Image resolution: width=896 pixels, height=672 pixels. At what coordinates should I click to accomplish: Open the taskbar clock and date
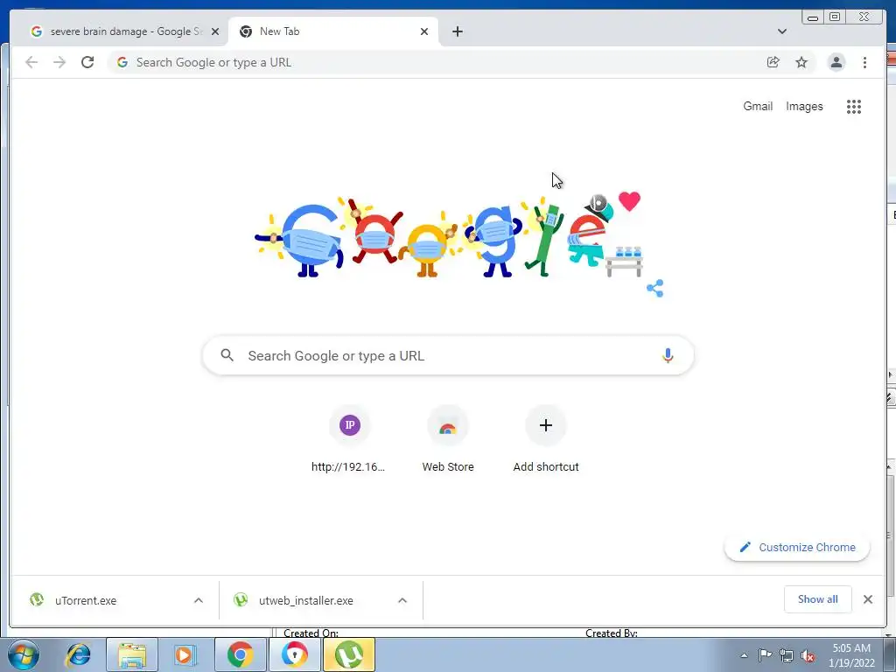pyautogui.click(x=851, y=655)
